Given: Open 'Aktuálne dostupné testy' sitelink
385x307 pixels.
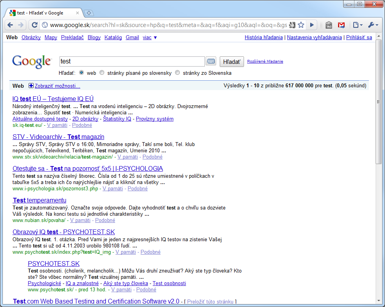Looking at the screenshot, I should tap(40, 119).
